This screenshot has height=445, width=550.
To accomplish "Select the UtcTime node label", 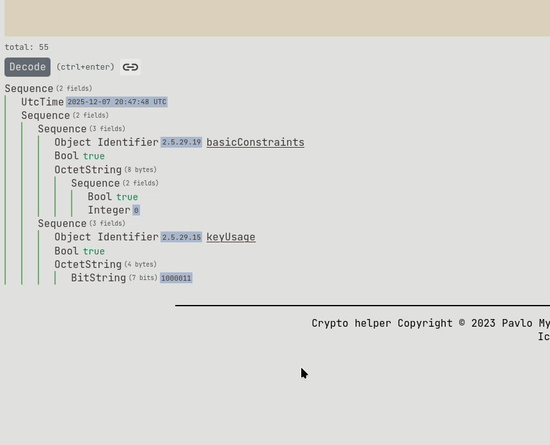I will point(42,102).
